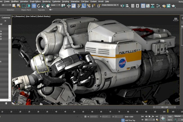
Task: Open Select by Name tool
Action: coord(19,6)
